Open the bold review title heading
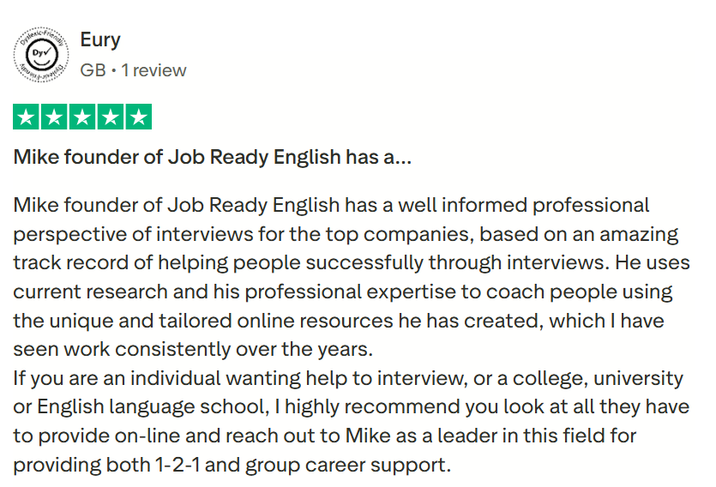The image size is (716, 487). [212, 158]
